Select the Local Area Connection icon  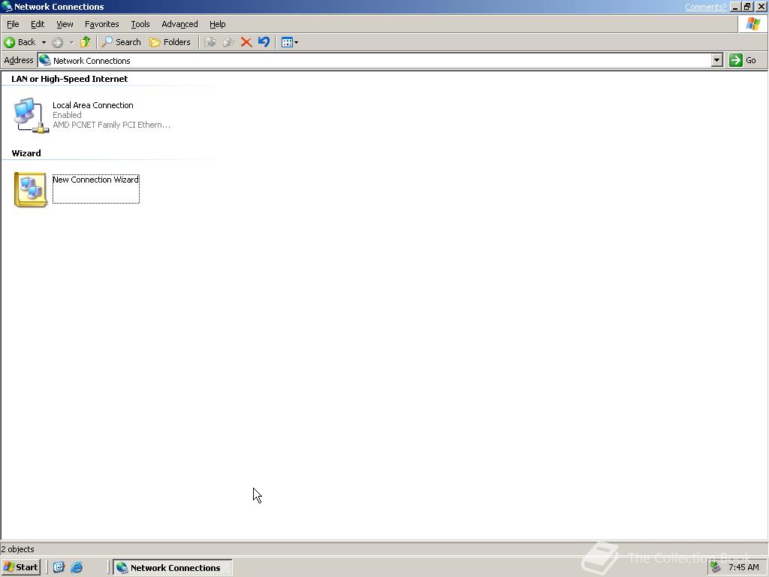coord(31,115)
